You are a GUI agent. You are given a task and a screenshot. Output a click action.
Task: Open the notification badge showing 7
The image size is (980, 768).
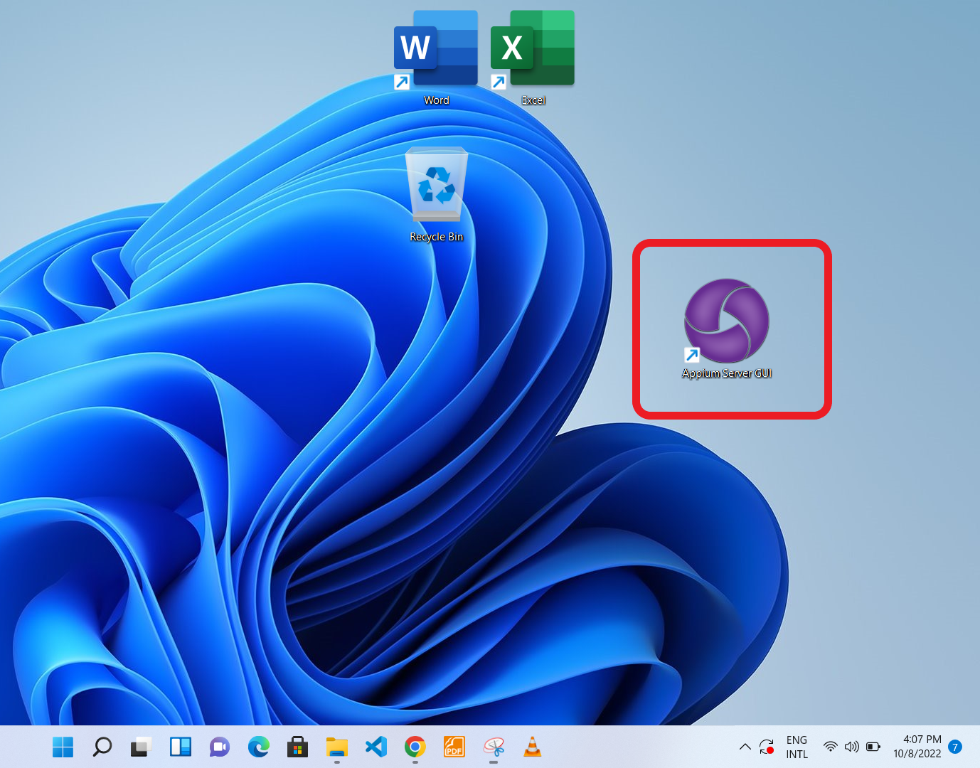[955, 747]
